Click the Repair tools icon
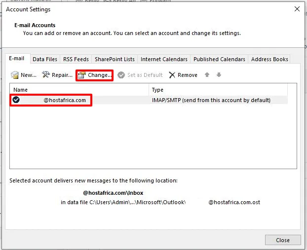 [x=46, y=74]
